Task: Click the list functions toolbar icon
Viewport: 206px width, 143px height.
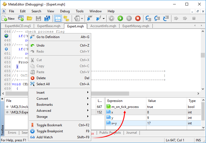Action: coord(99,18)
